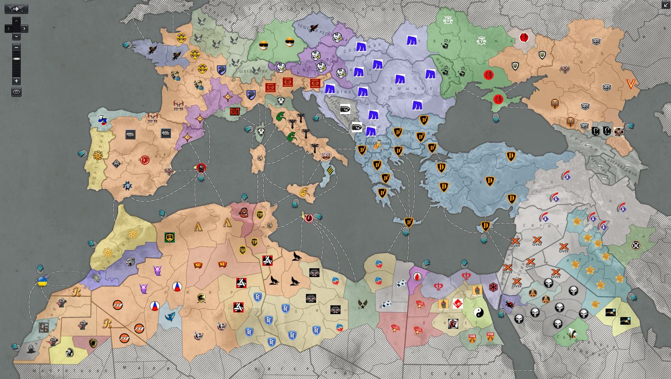Click the gray wolf emblem in Morocco
Viewport: 671px width, 379px height.
pos(130,262)
